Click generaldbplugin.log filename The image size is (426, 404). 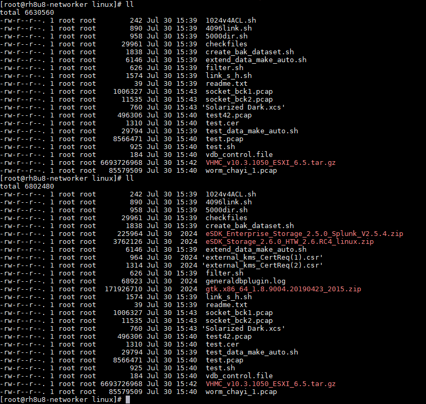point(246,281)
